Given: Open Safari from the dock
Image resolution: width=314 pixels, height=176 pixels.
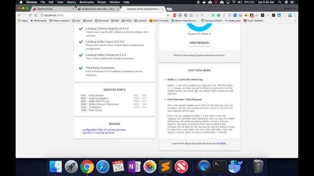Looking at the screenshot, I should pyautogui.click(x=103, y=166).
